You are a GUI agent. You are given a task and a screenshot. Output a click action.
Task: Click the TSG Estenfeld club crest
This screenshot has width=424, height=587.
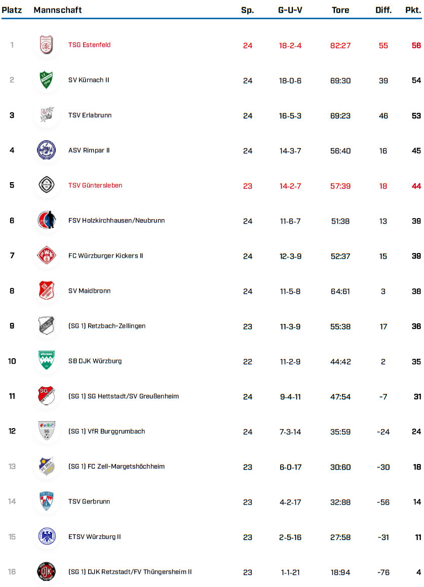pos(47,45)
